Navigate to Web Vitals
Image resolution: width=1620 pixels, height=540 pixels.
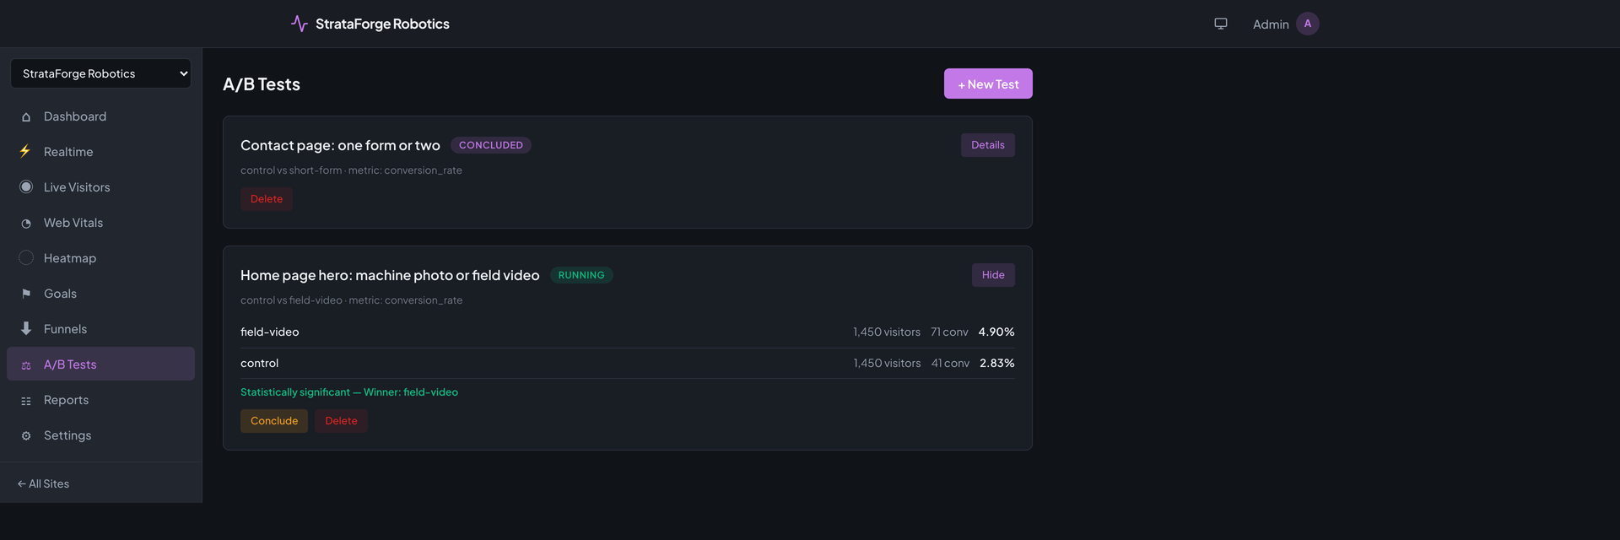[100, 223]
